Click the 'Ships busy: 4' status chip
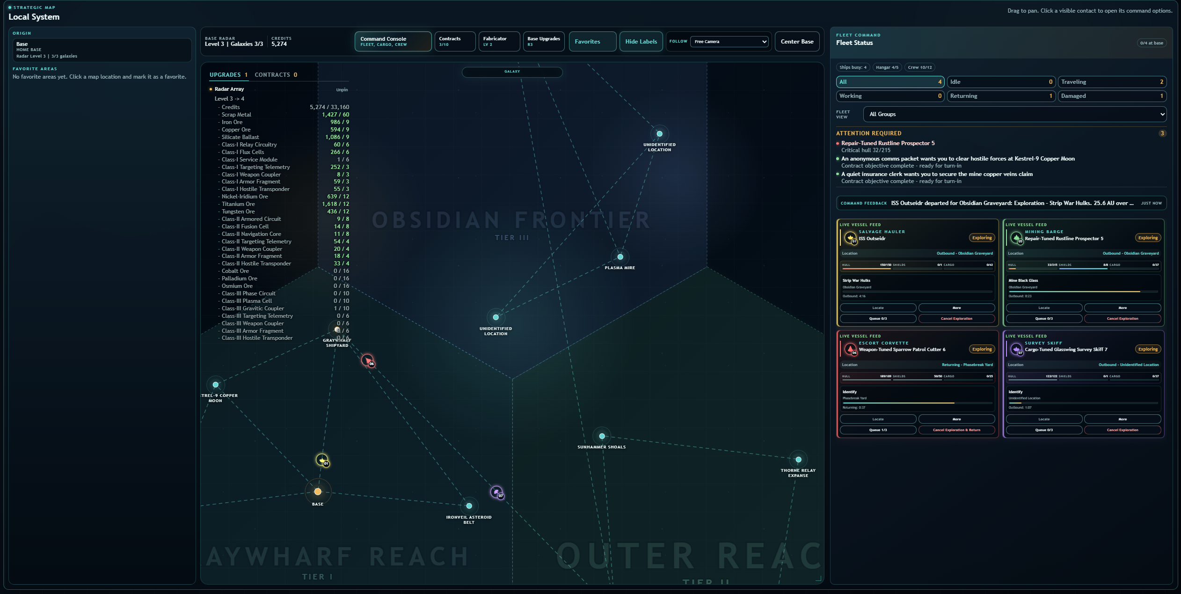The height and width of the screenshot is (594, 1181). pyautogui.click(x=853, y=67)
